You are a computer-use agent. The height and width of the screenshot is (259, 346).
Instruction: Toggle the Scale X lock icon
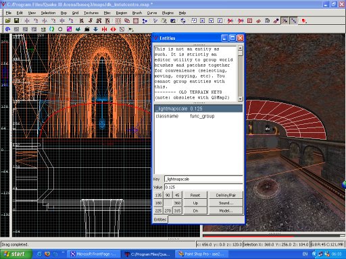pos(203,21)
